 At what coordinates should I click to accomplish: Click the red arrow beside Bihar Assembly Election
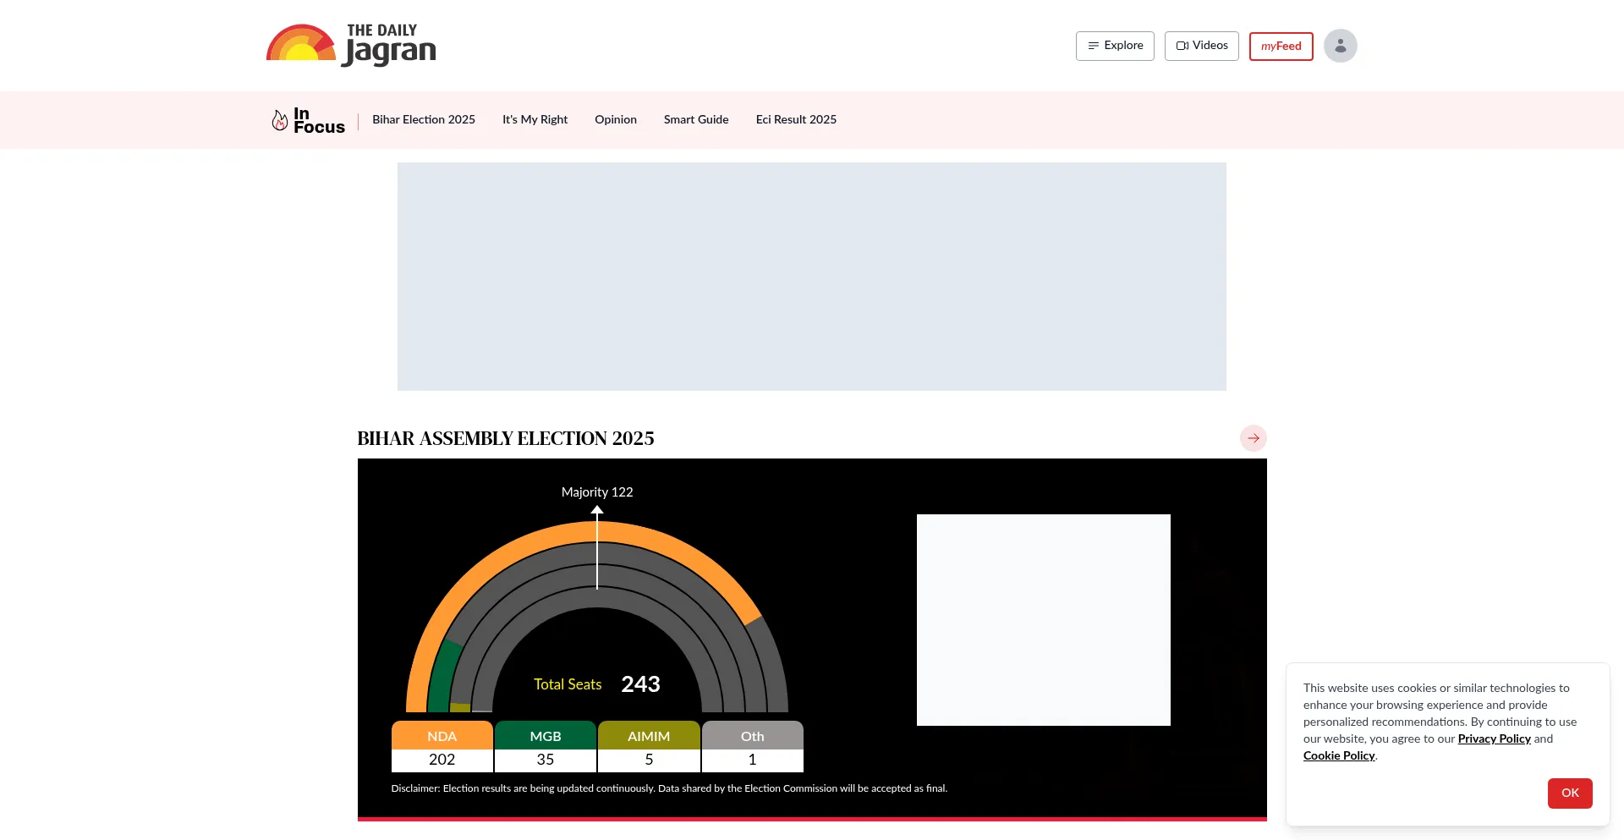1253,438
